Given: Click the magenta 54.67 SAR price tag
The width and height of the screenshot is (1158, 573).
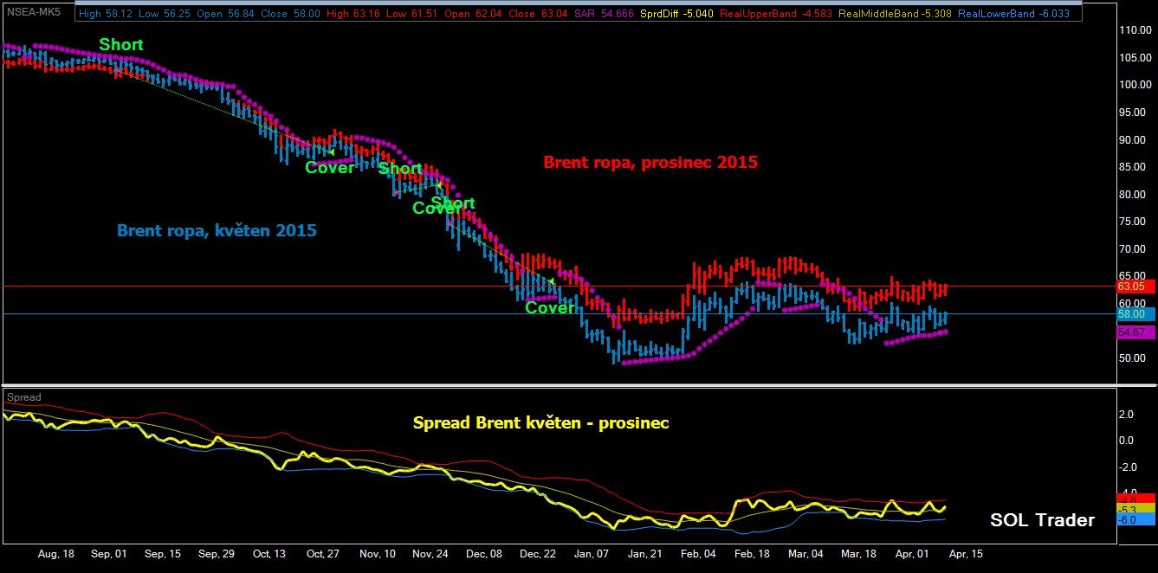Looking at the screenshot, I should click(x=1135, y=332).
